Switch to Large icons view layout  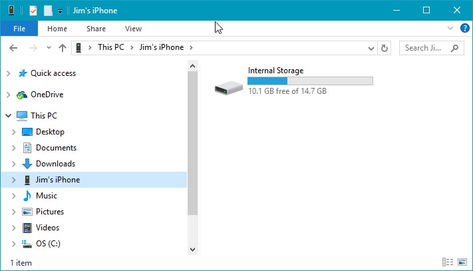click(x=461, y=262)
